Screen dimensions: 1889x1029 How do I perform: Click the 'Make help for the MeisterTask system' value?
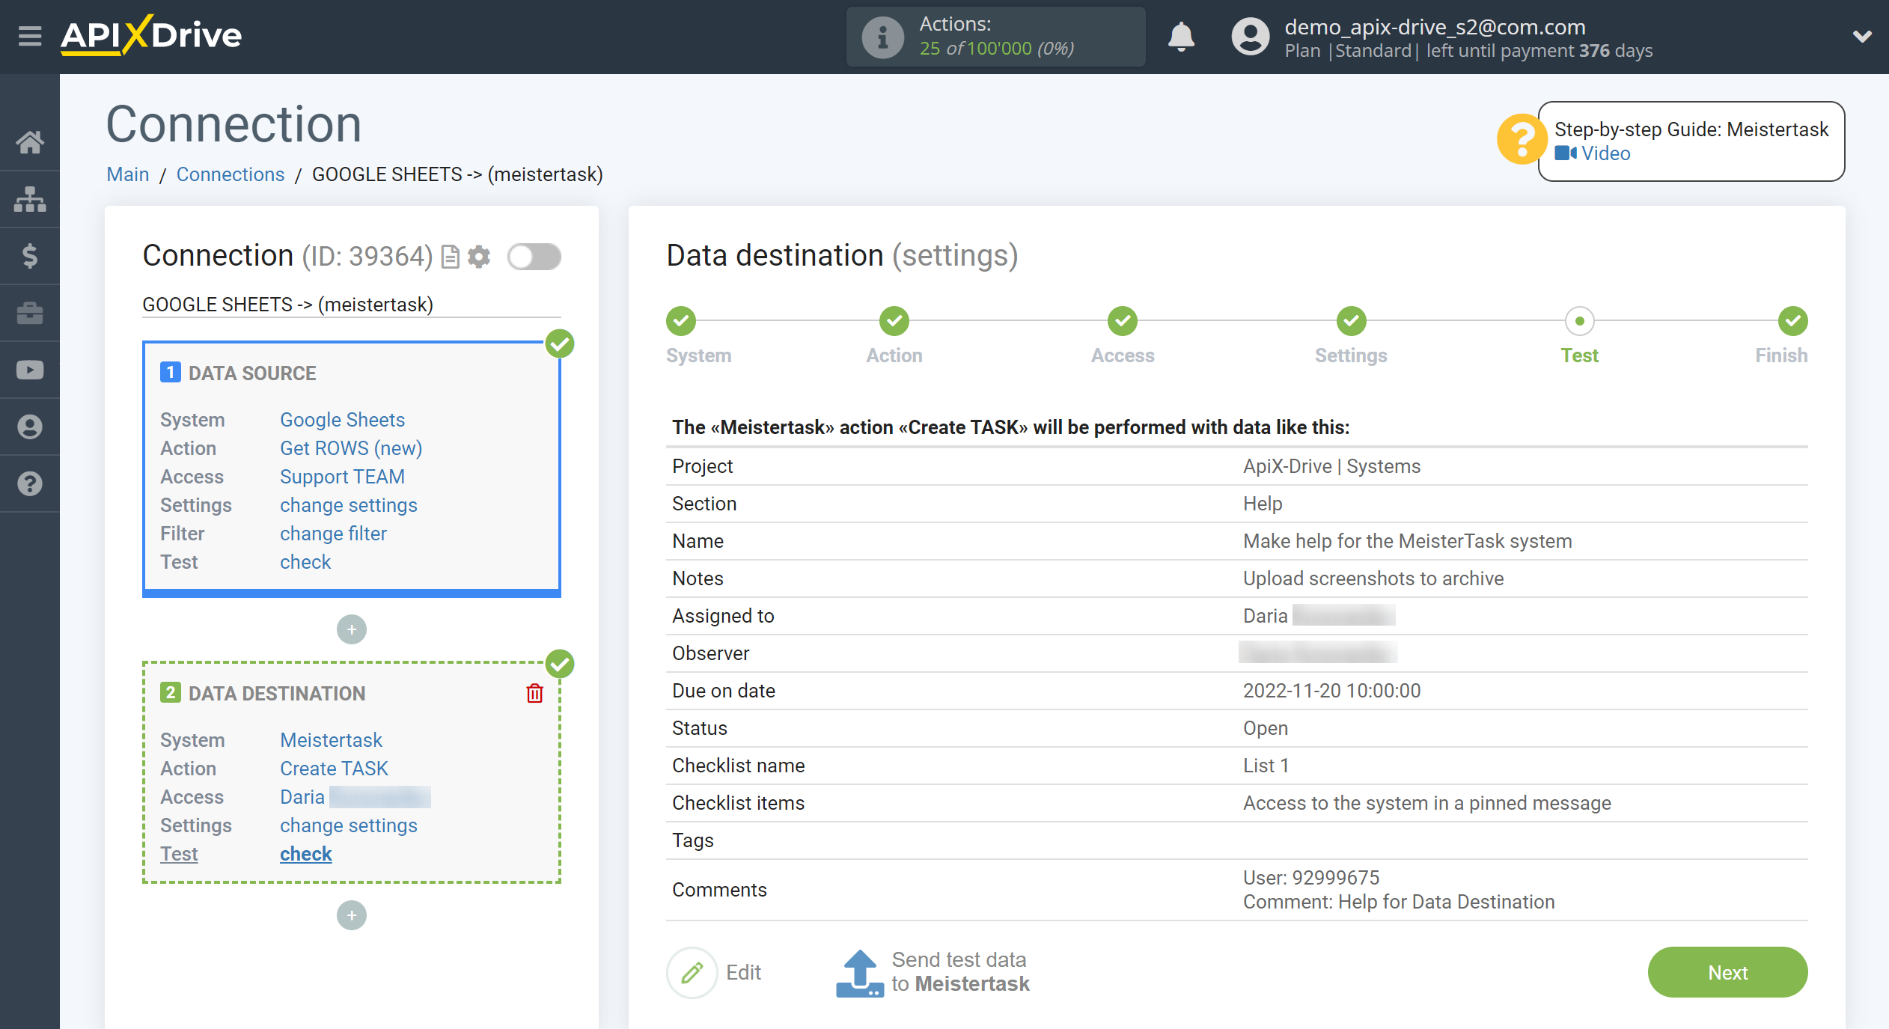[1407, 541]
